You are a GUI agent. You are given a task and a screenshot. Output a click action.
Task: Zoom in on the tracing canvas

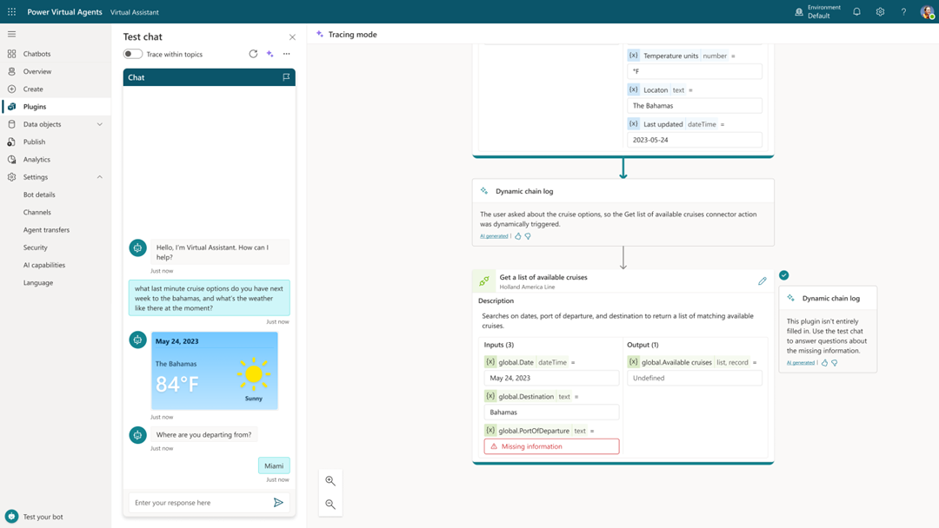pyautogui.click(x=330, y=480)
